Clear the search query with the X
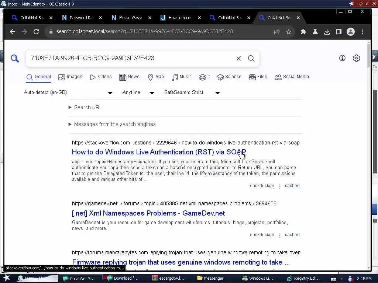Viewport: 378px width, 283px height. [x=239, y=59]
